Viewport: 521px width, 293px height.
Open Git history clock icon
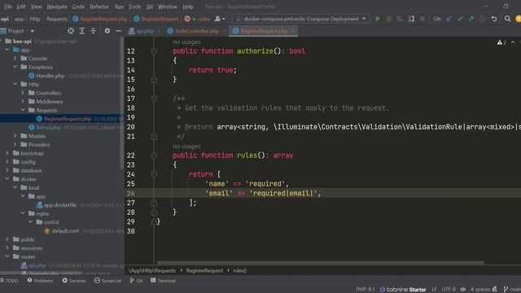(483, 19)
